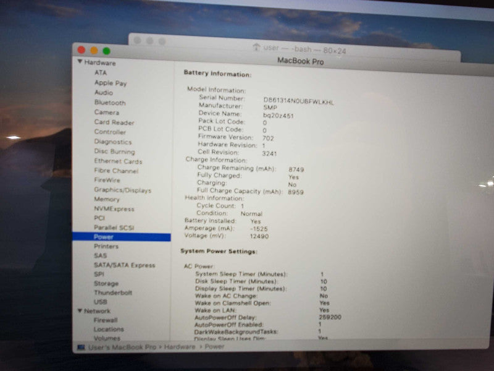The image size is (494, 371).
Task: Click the highlighted Power entry
Action: pyautogui.click(x=122, y=237)
